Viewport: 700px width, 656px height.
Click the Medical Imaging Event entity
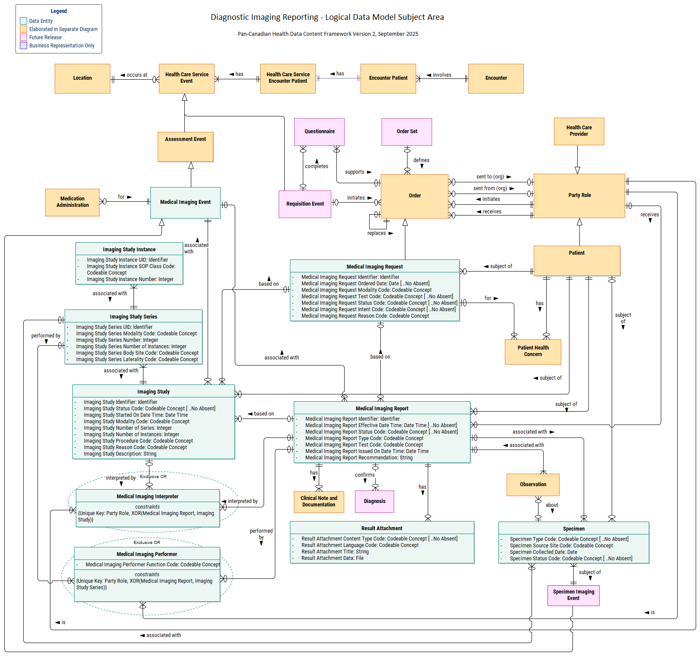[x=185, y=203]
